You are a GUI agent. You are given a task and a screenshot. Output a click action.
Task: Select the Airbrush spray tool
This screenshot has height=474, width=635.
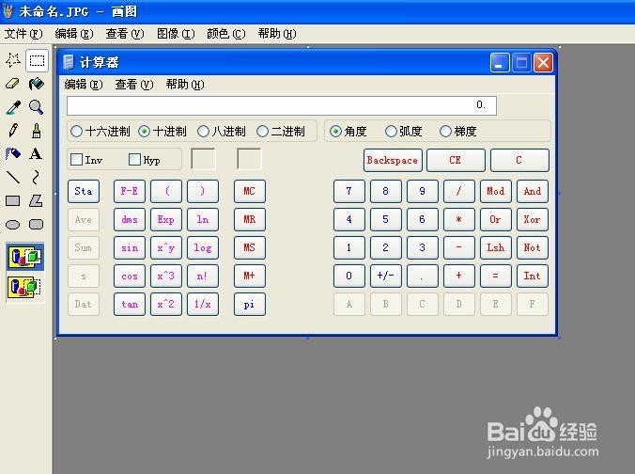tap(13, 154)
